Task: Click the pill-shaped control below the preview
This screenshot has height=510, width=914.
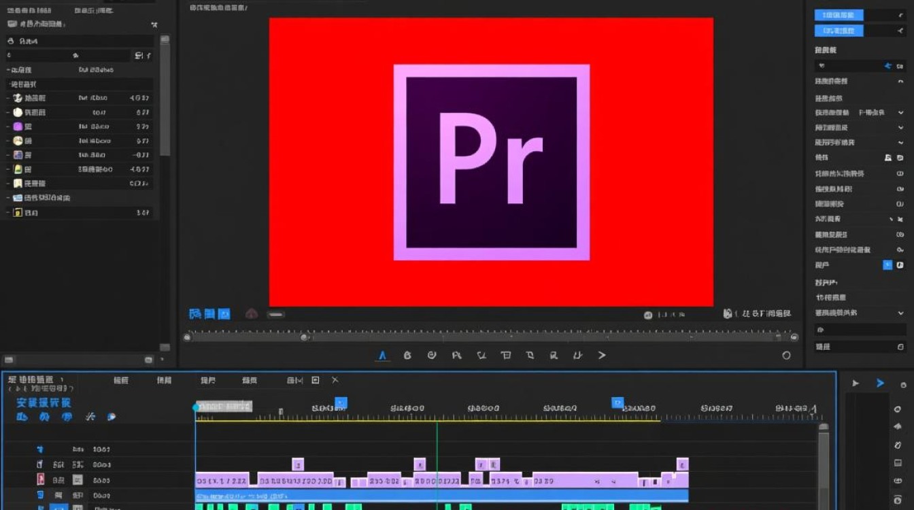Action: point(275,315)
